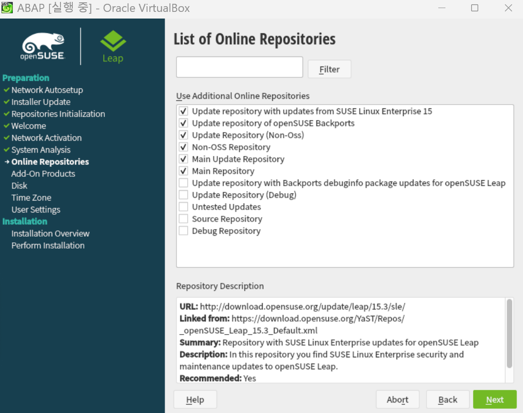523x413 pixels.
Task: Minimize the VirtualBox window
Action: [x=442, y=8]
